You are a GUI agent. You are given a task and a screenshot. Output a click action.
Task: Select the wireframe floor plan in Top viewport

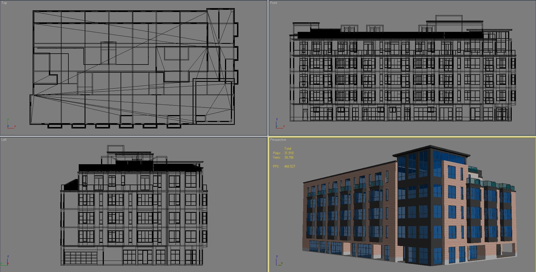tap(134, 68)
